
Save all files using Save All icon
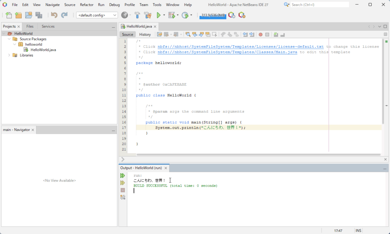click(x=38, y=15)
